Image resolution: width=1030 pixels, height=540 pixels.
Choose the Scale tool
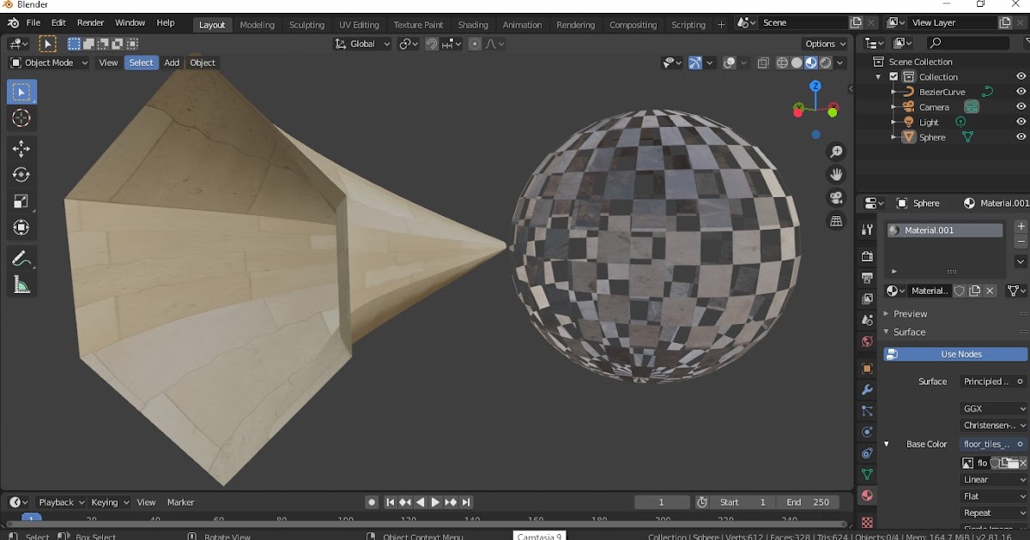pos(21,201)
